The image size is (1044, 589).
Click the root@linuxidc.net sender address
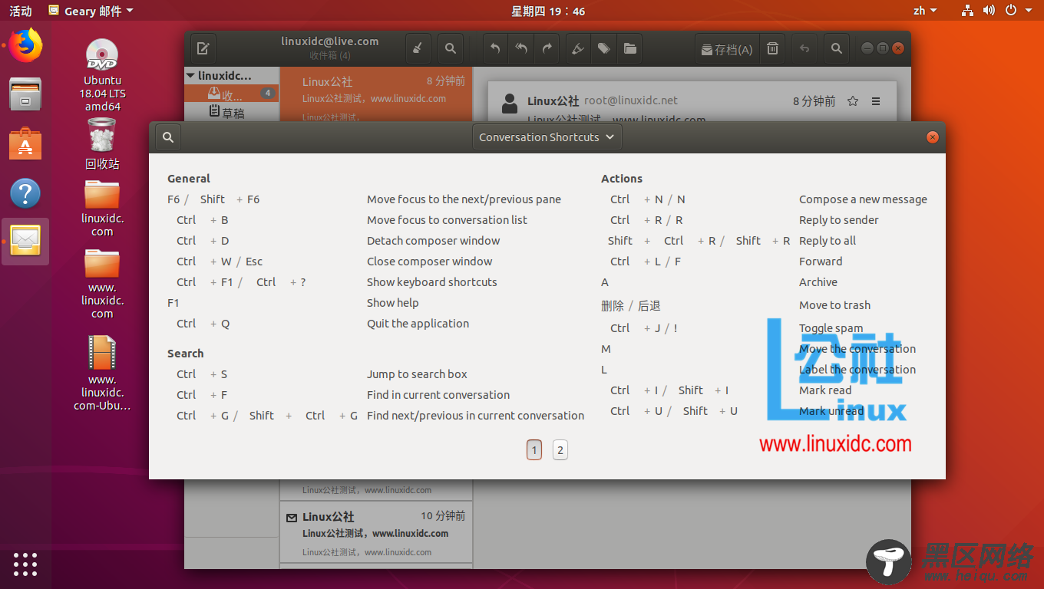631,100
